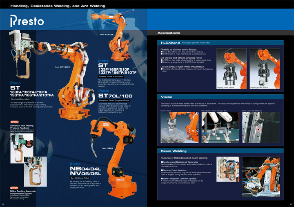
Task: Click the 'Vision' panel title
Action: click(166, 97)
